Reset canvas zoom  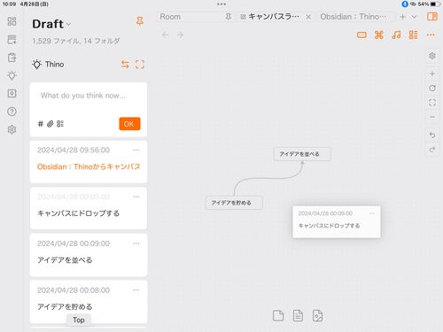click(432, 89)
